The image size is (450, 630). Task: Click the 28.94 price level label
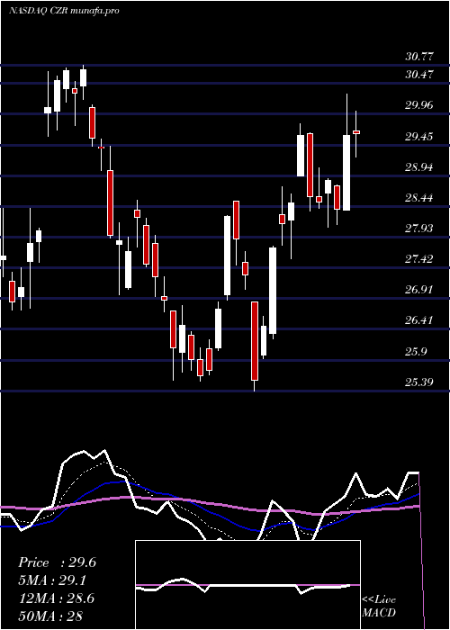(419, 167)
